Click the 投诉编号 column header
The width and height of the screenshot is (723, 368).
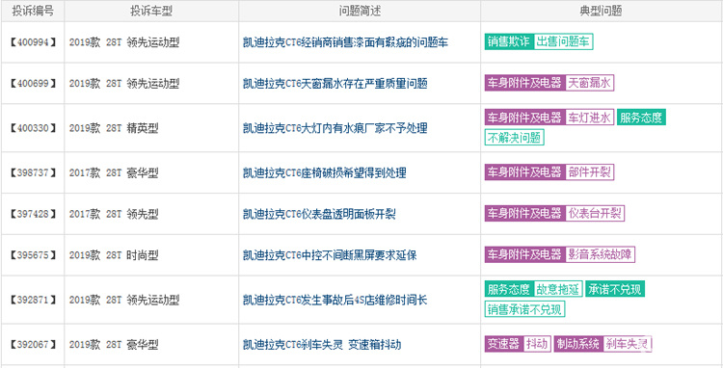coord(33,11)
